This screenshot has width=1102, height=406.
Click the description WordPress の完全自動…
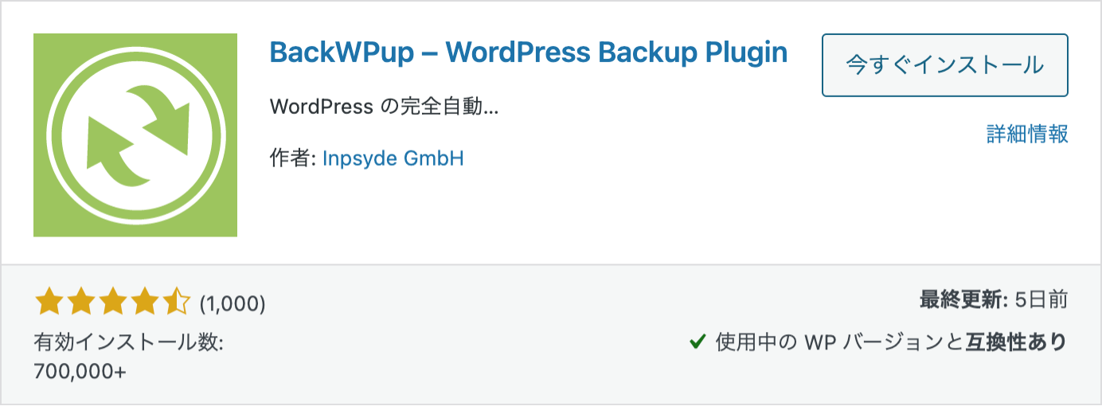coord(385,107)
